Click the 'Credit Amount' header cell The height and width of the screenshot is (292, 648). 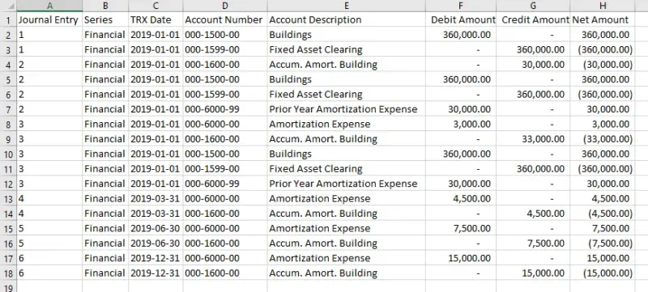[x=533, y=19]
